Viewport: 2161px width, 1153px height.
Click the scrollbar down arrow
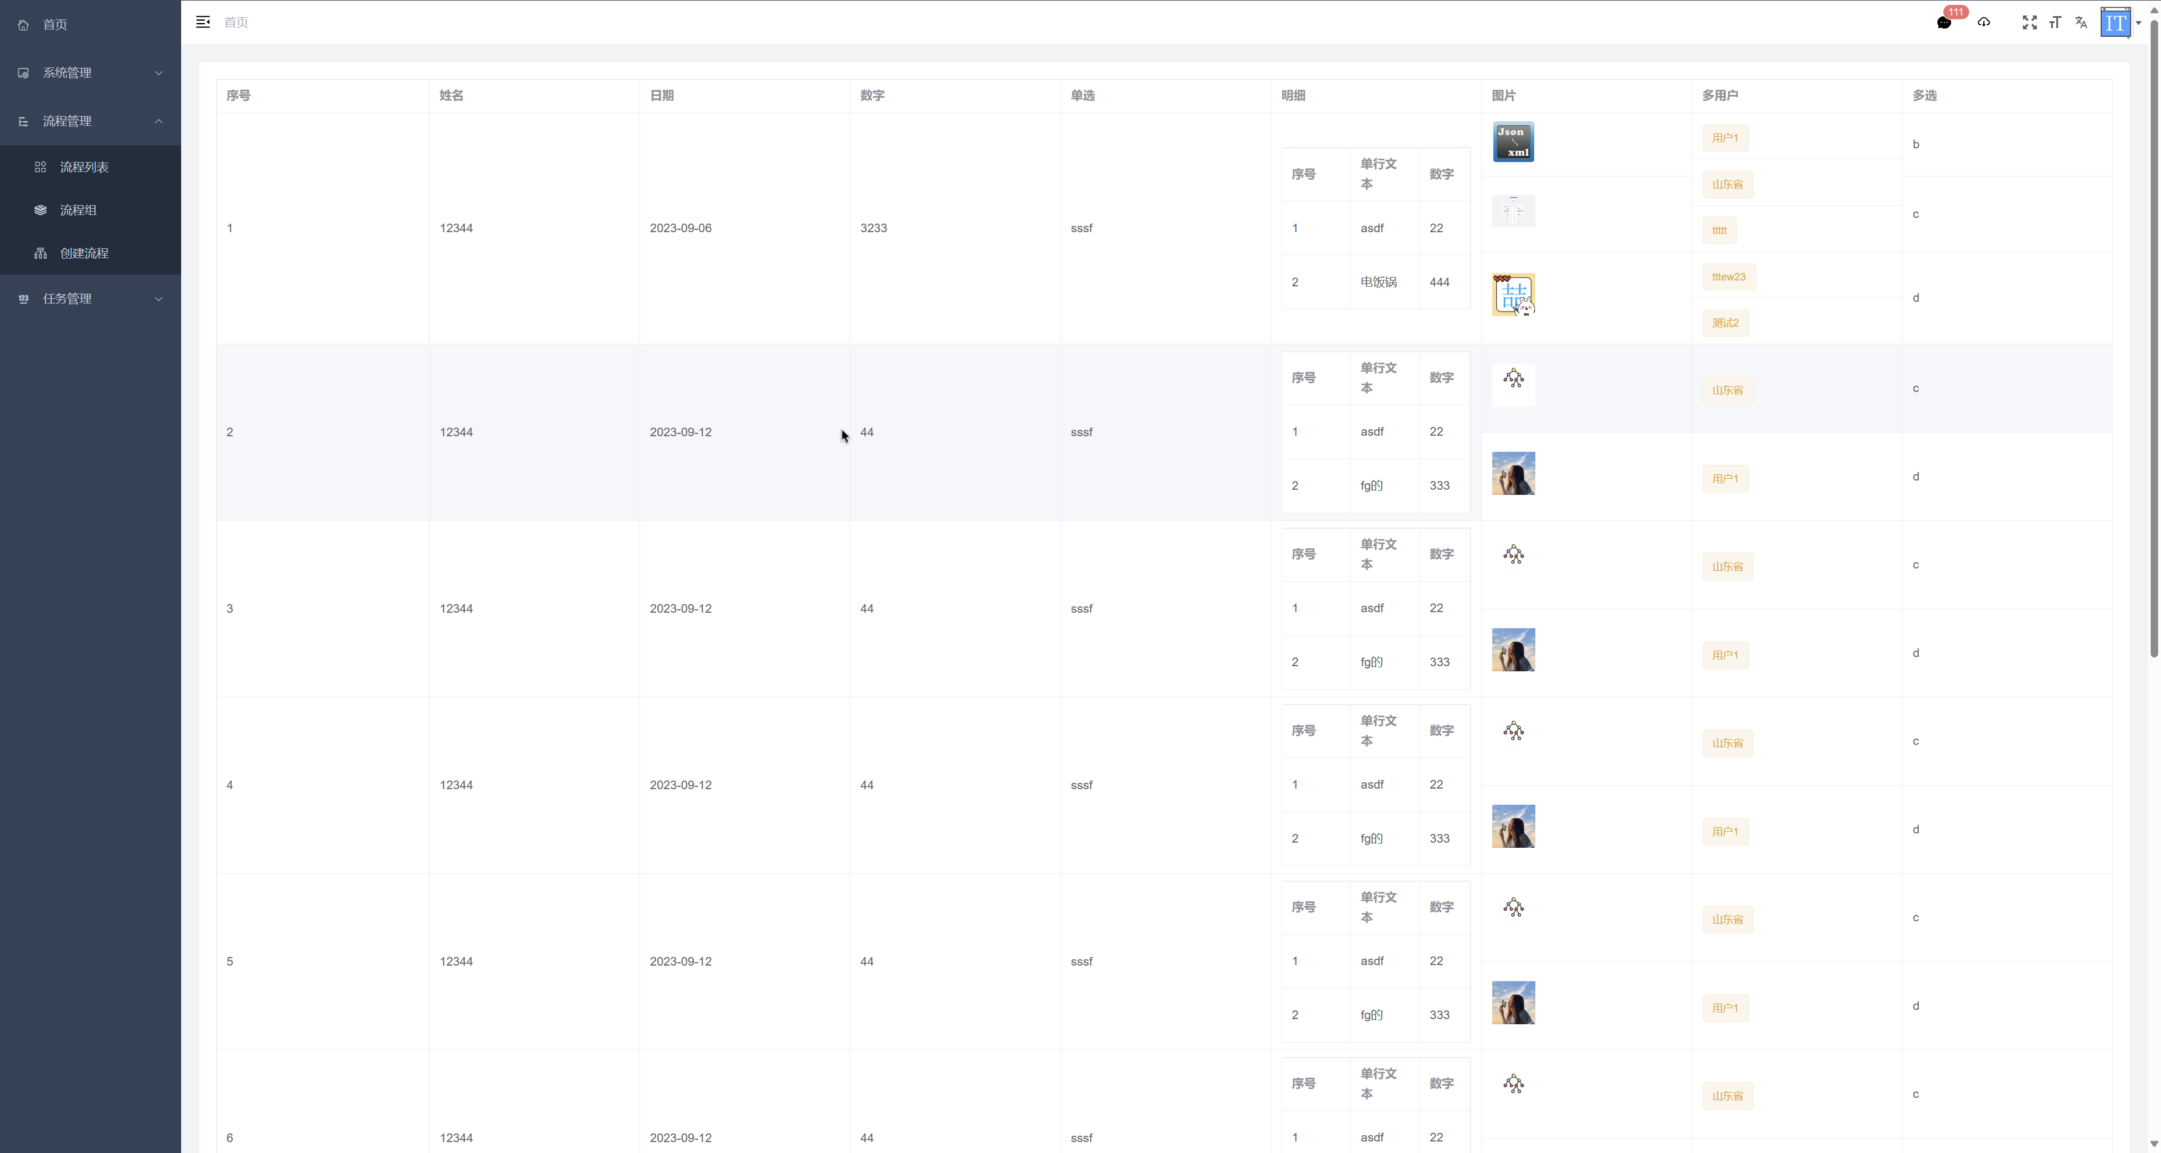[2154, 1144]
